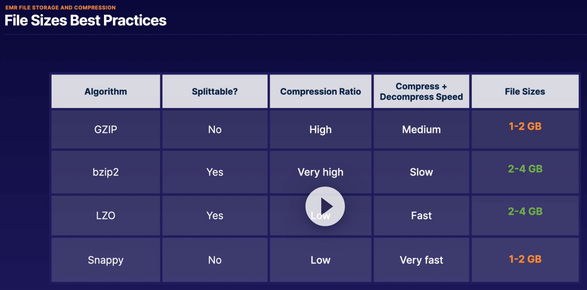Select the File Sizes column header
The width and height of the screenshot is (587, 290).
[x=525, y=92]
